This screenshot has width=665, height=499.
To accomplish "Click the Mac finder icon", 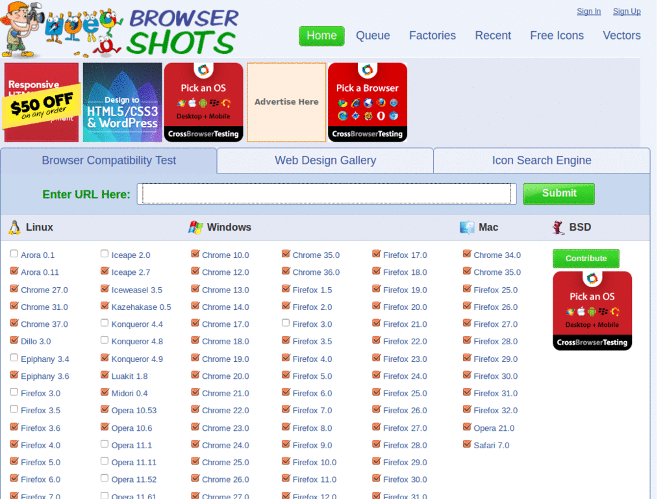I will (467, 227).
